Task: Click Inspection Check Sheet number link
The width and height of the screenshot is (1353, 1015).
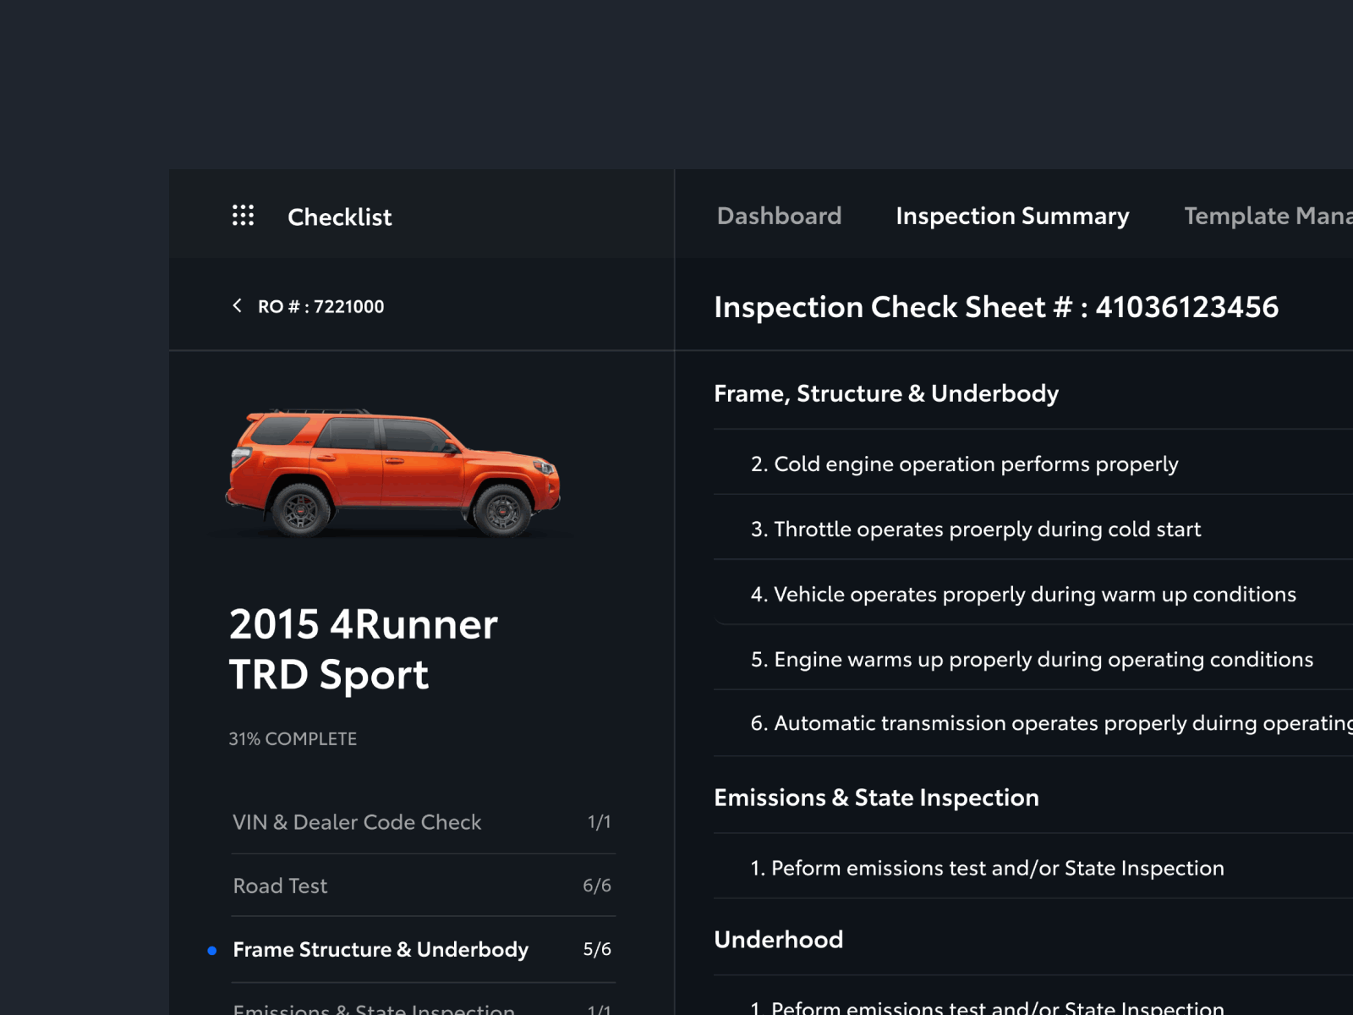Action: coord(996,307)
